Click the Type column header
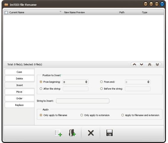168x143 pixels. pyautogui.click(x=153, y=12)
